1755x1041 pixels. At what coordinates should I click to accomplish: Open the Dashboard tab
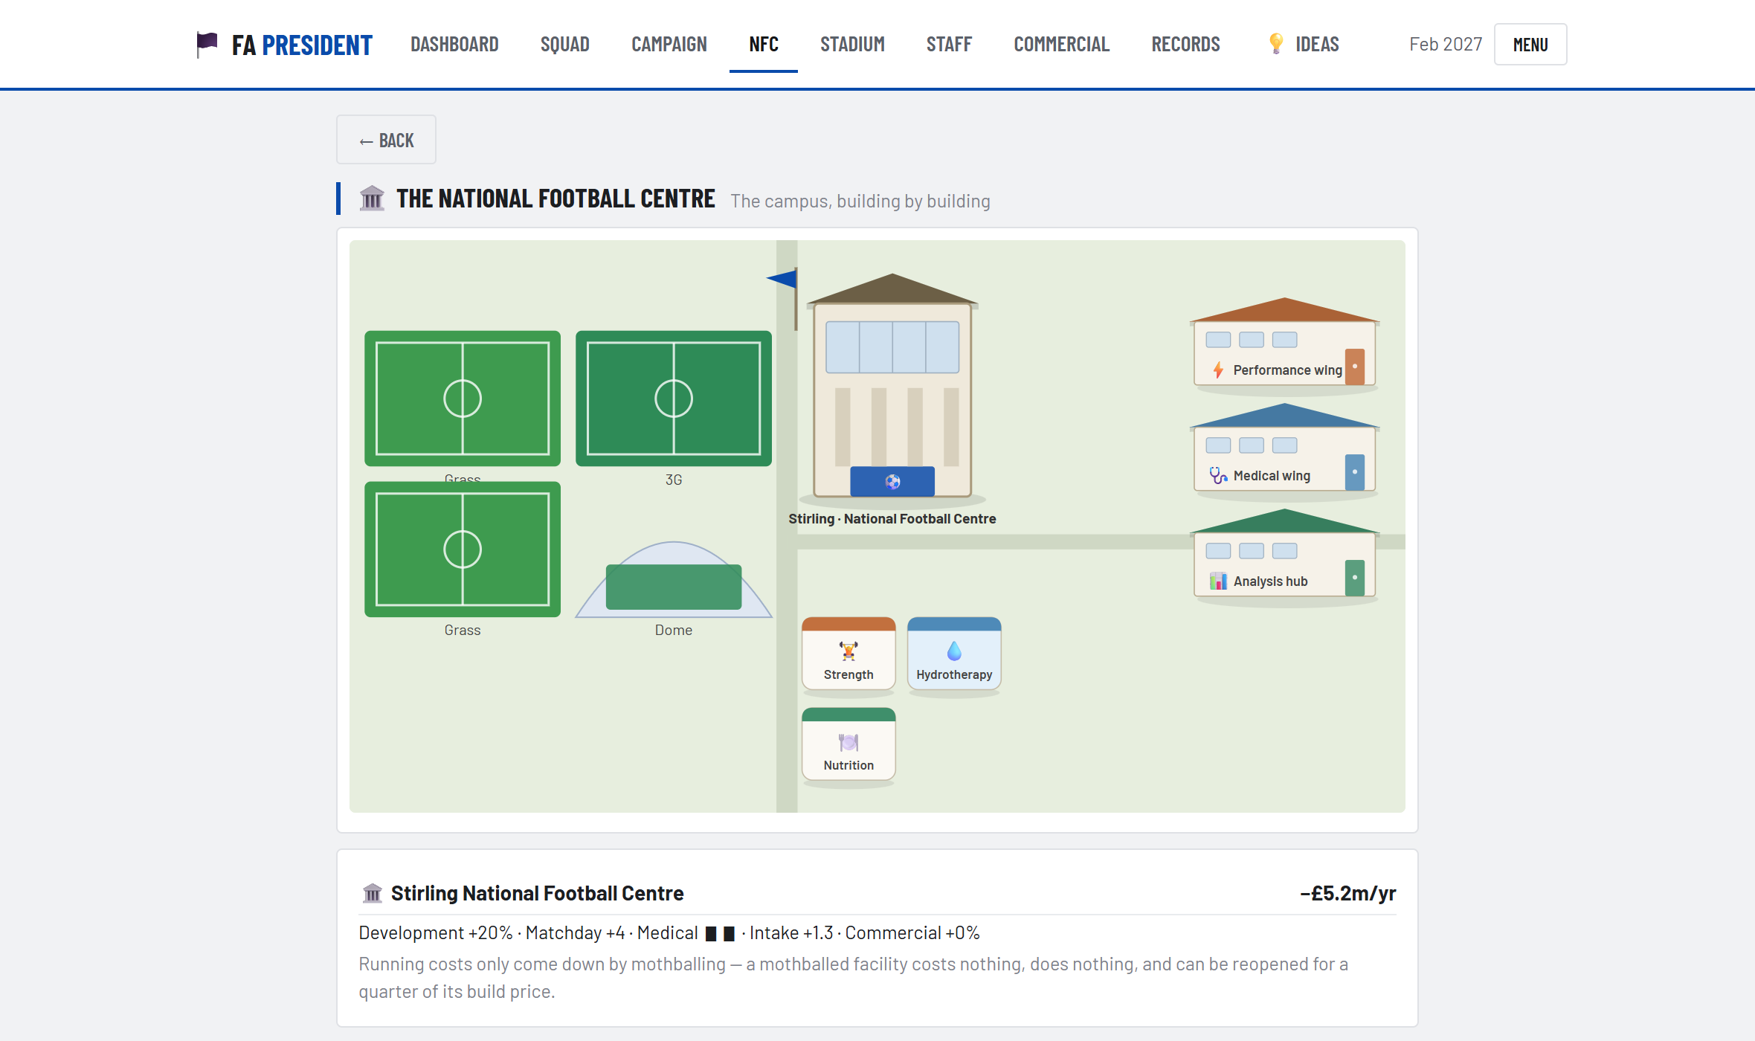pos(454,45)
